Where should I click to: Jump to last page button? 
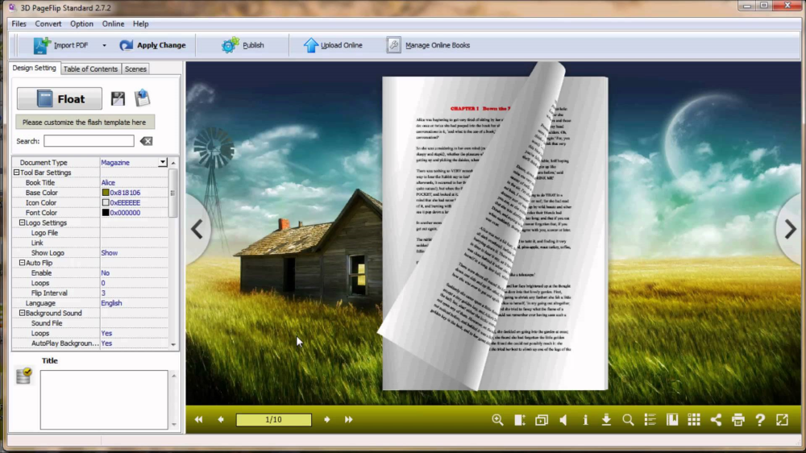348,420
